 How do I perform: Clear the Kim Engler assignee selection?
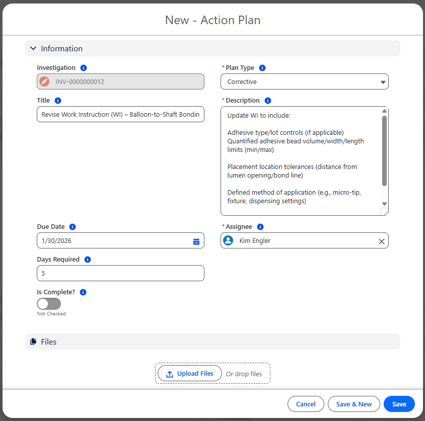(x=381, y=241)
